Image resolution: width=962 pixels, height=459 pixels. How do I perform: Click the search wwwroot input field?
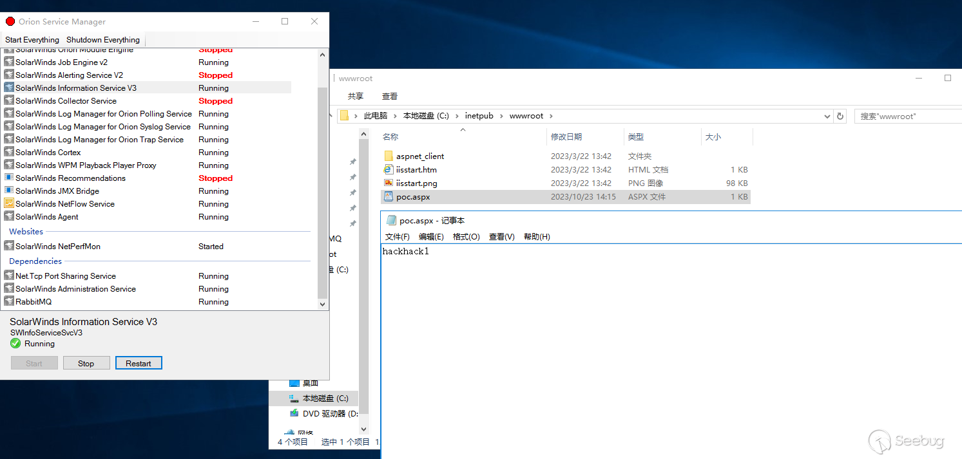coord(908,117)
